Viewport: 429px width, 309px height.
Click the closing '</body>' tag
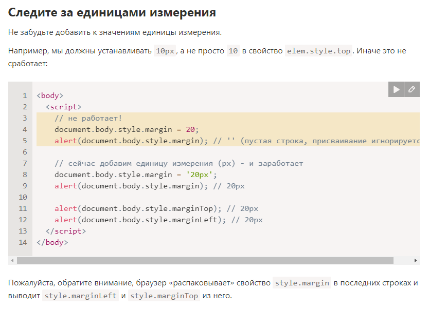pyautogui.click(x=52, y=242)
